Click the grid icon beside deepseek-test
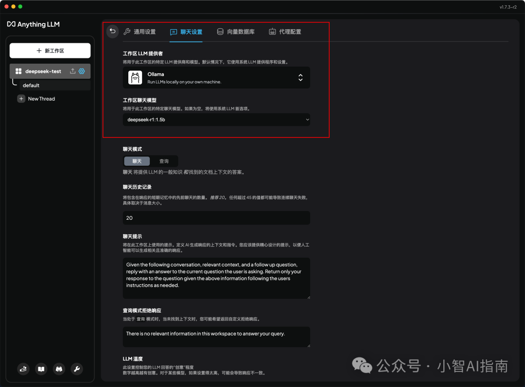The height and width of the screenshot is (387, 525). pos(18,71)
